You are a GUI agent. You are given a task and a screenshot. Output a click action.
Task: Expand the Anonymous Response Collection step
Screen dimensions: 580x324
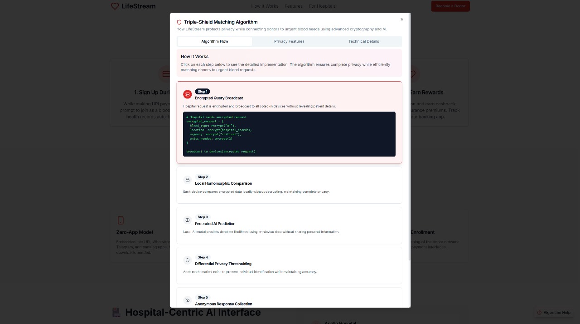pos(289,298)
